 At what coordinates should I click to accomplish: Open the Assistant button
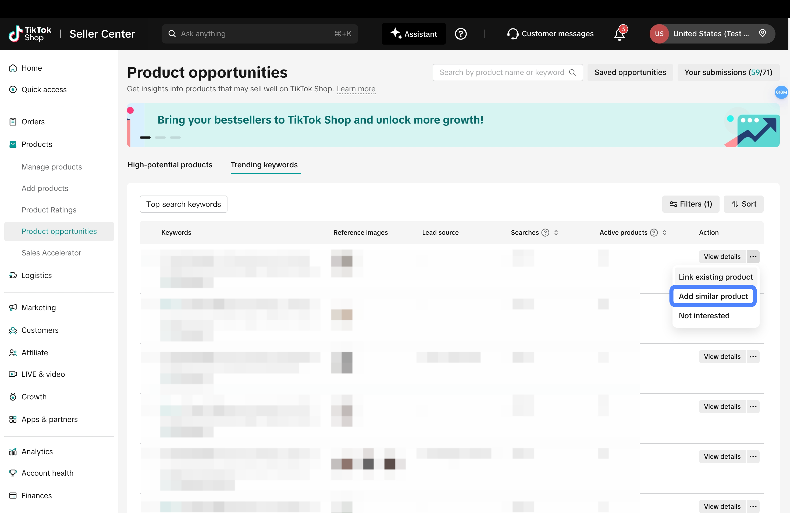(414, 34)
